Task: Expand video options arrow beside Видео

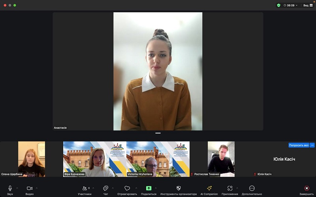Action: click(x=36, y=188)
